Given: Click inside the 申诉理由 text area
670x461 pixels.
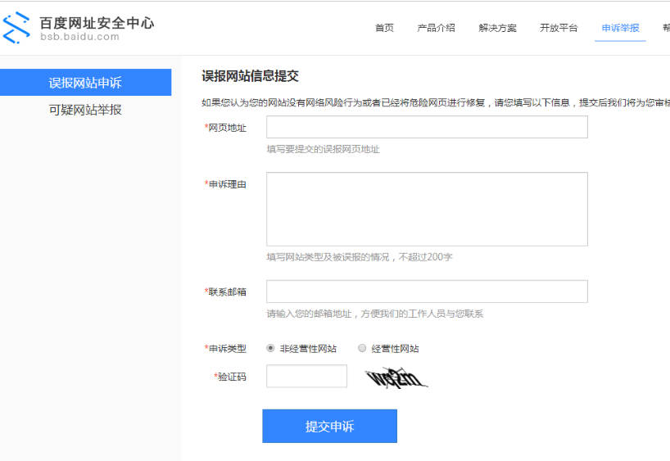Looking at the screenshot, I should point(427,209).
